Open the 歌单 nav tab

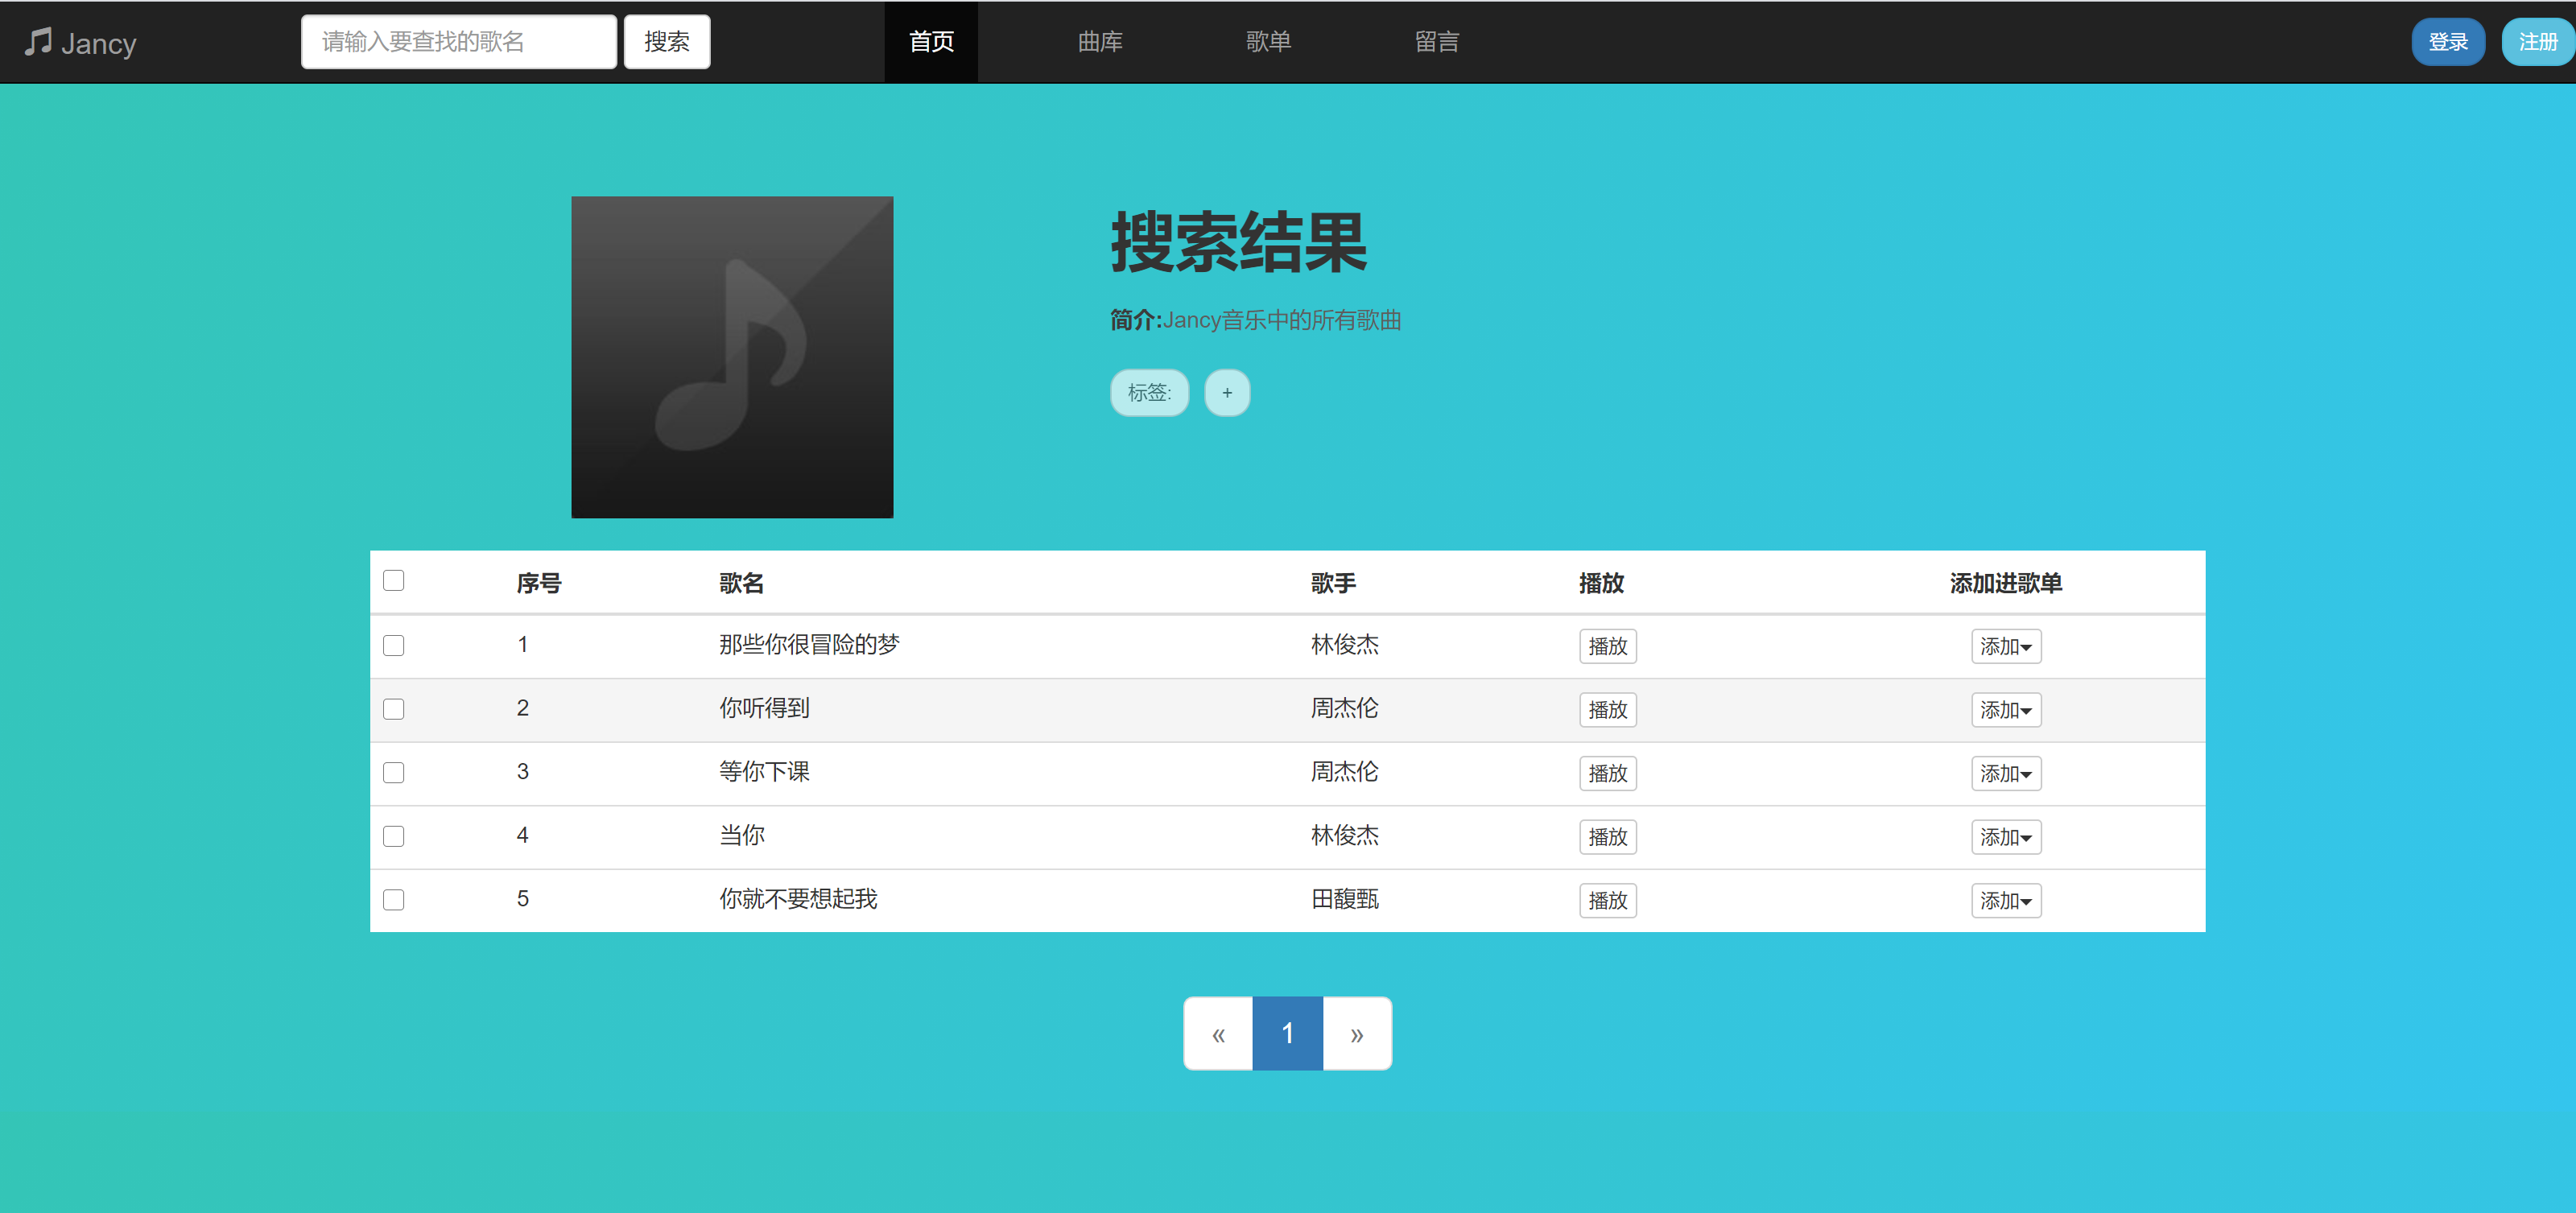[1268, 42]
